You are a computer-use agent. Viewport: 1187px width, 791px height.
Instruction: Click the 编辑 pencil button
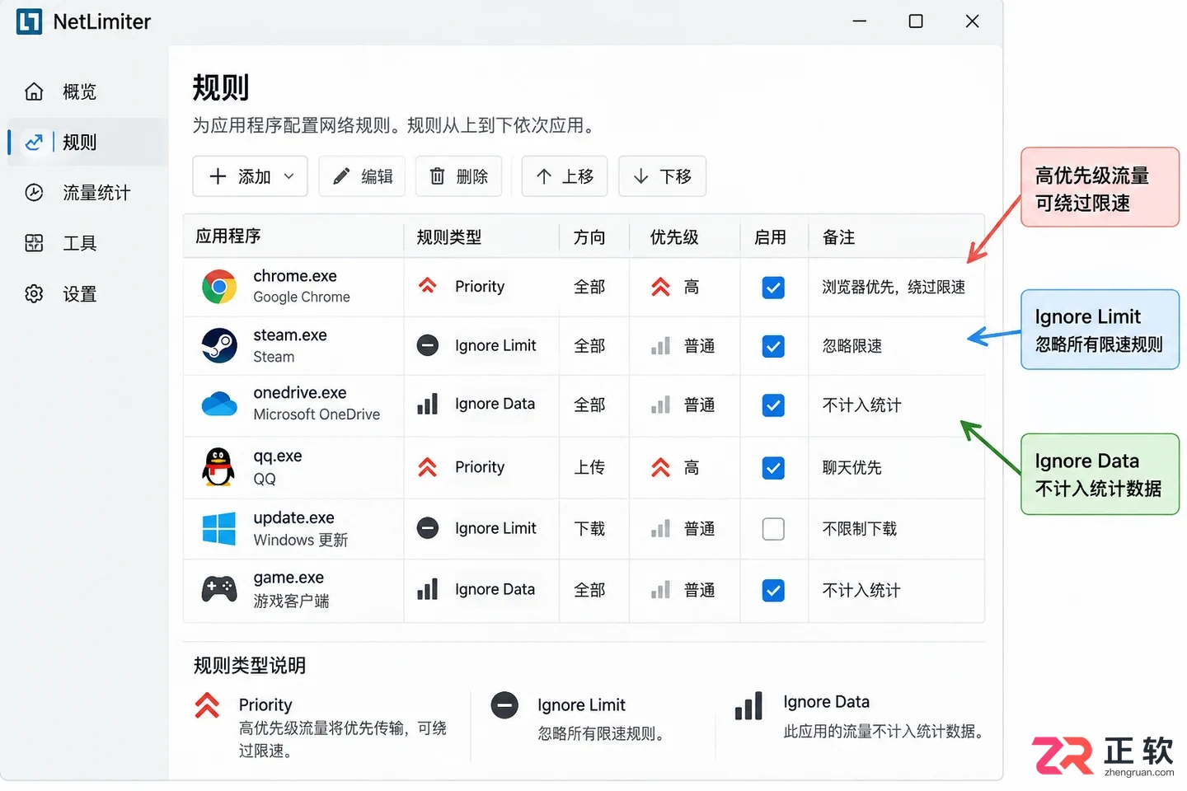click(x=362, y=176)
